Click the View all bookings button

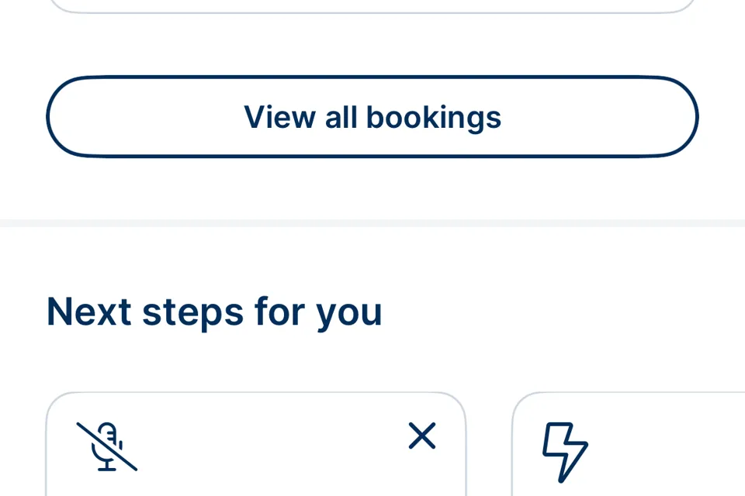[x=372, y=117]
